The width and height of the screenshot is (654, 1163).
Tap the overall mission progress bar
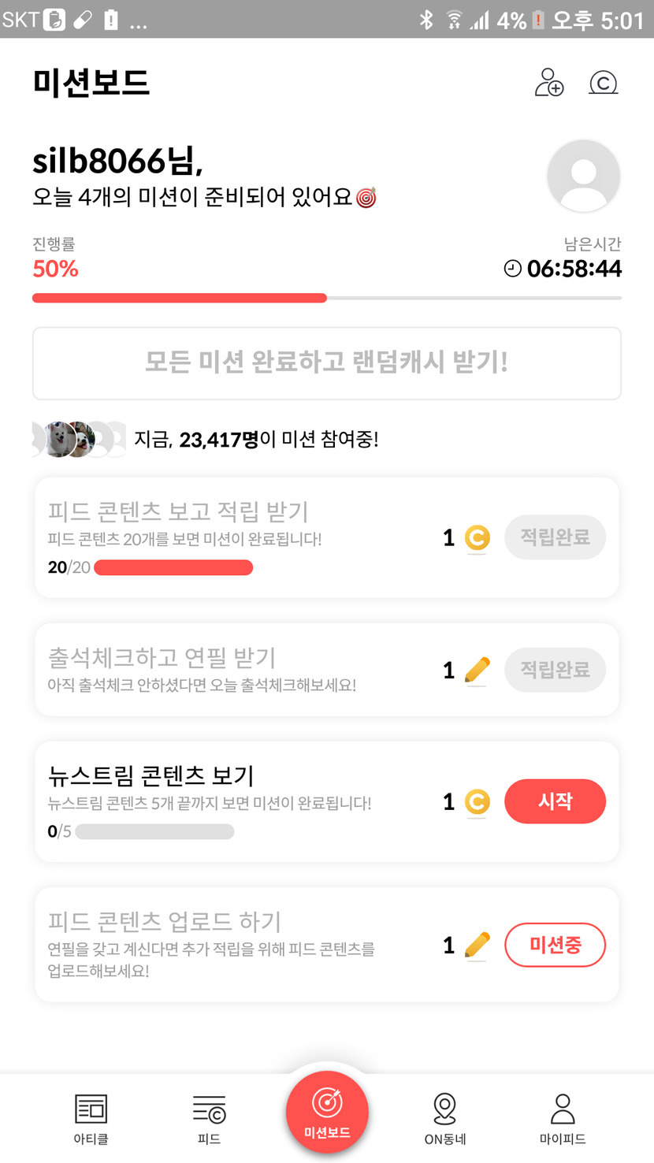click(x=326, y=298)
